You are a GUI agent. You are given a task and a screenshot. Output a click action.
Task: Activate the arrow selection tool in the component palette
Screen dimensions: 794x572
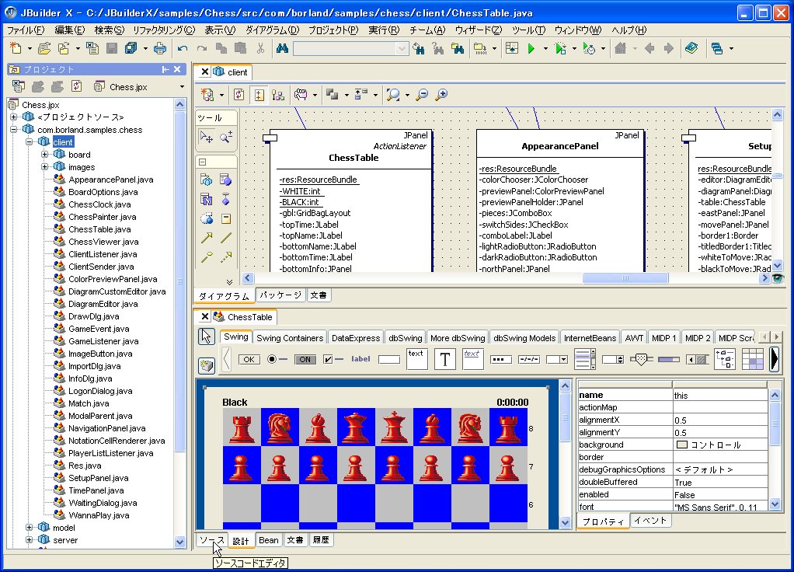[206, 337]
